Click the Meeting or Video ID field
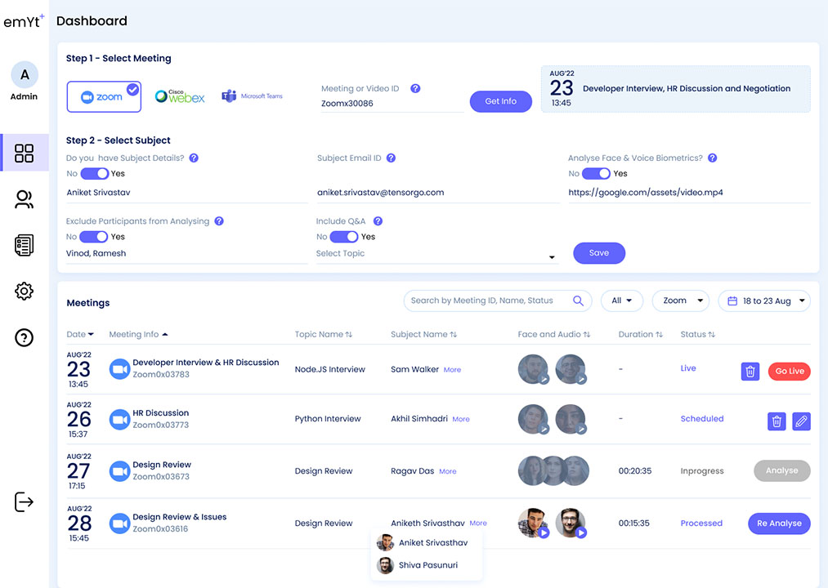This screenshot has width=828, height=588. tap(392, 104)
